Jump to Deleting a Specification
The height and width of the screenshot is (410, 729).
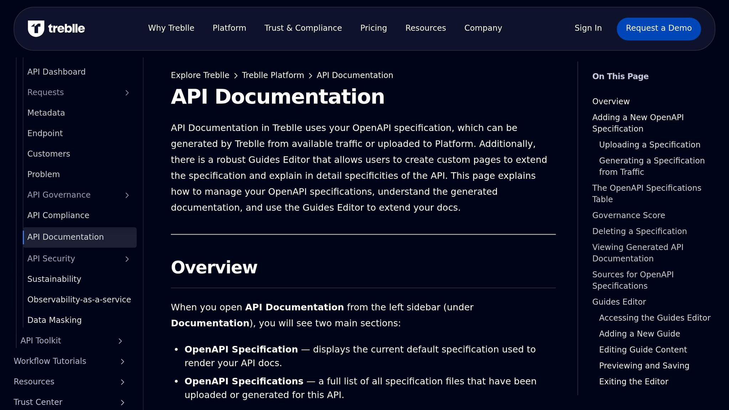pos(639,232)
